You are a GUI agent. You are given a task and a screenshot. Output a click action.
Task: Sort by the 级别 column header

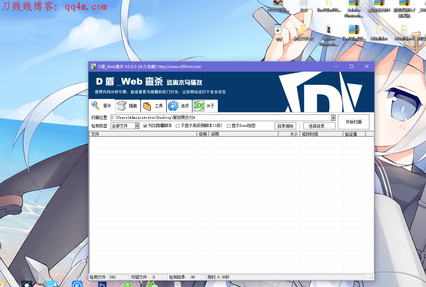203,134
